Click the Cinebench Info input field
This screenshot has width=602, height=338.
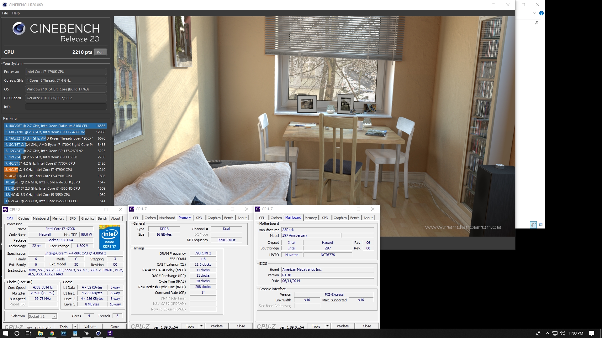(66, 107)
